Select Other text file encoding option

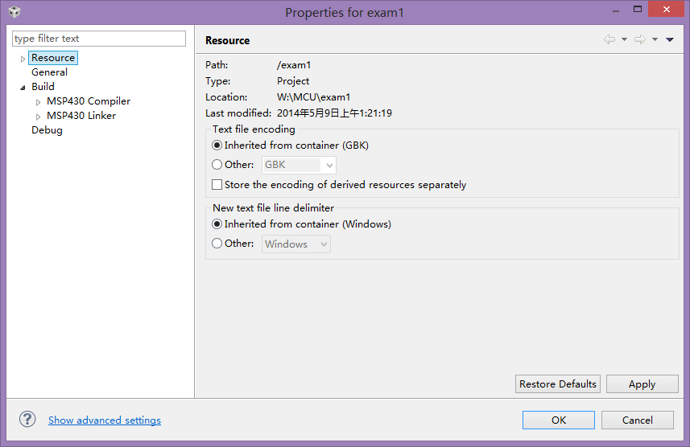coord(217,164)
